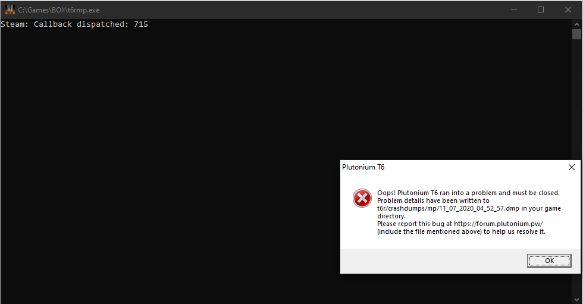Maximize the t6rmp.exe console window

coord(541,10)
